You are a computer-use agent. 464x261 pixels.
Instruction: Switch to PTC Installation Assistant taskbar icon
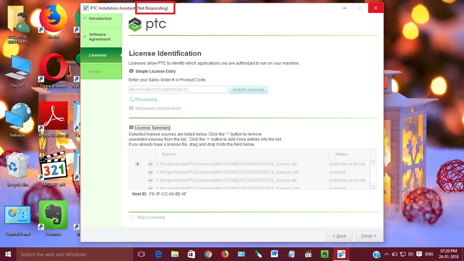(341, 254)
